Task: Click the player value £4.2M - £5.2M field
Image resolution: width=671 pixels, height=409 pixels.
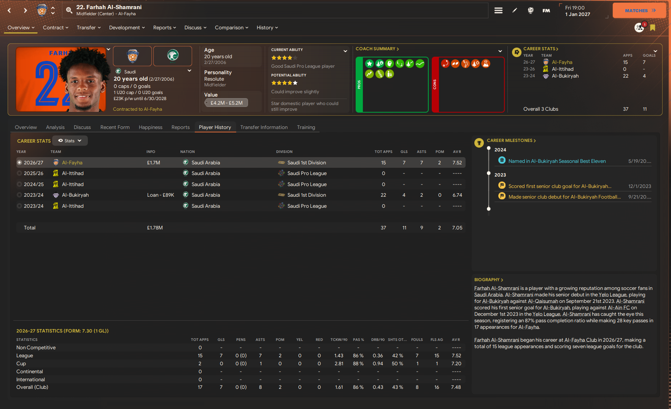Action: click(x=226, y=103)
